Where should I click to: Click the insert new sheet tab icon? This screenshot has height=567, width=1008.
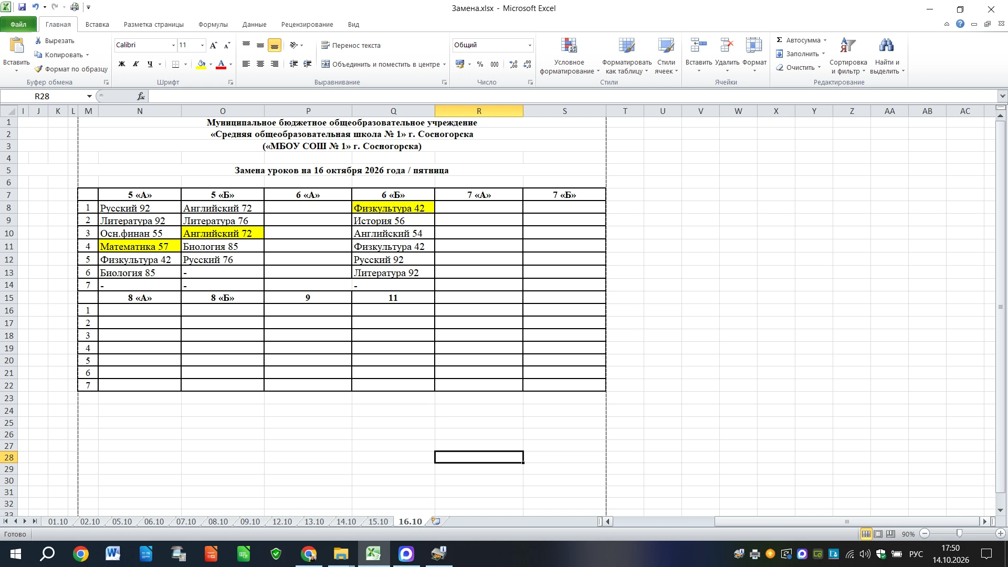pos(435,521)
